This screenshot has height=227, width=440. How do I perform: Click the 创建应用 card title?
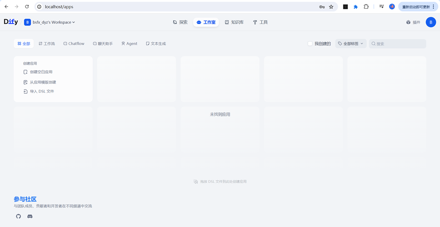[30, 64]
